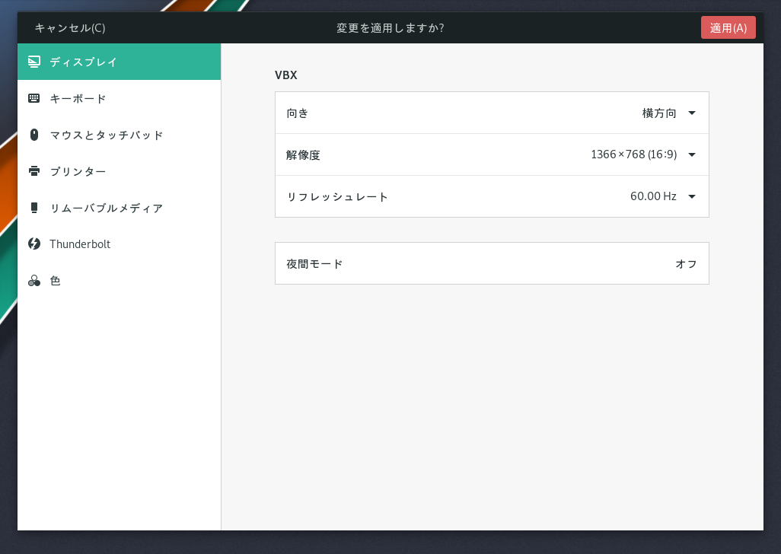This screenshot has width=781, height=554.
Task: Go to プリンター settings
Action: pyautogui.click(x=119, y=171)
